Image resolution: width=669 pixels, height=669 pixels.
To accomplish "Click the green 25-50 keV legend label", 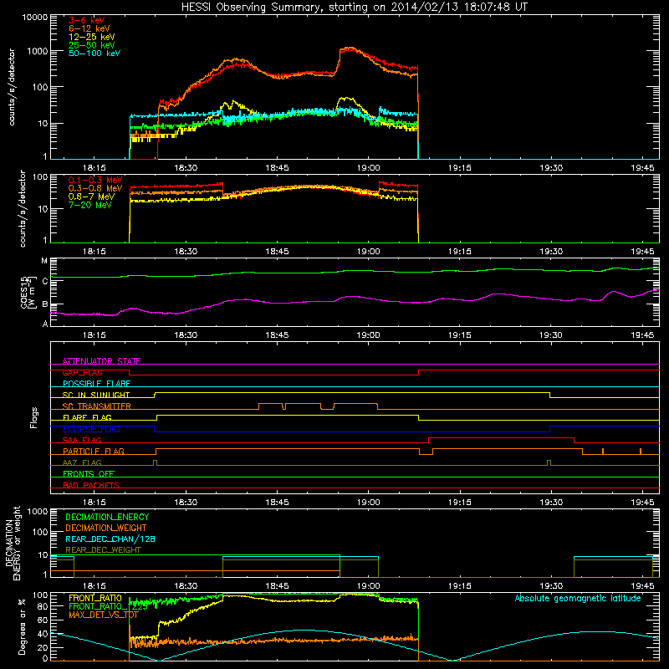I will 92,45.
